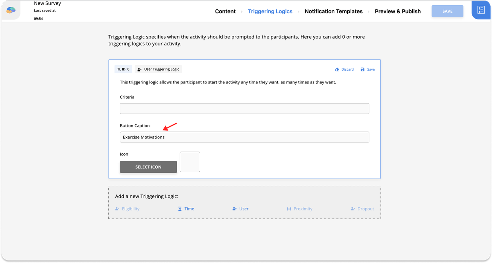Image resolution: width=492 pixels, height=263 pixels.
Task: Click the Button Caption text field
Action: click(244, 137)
